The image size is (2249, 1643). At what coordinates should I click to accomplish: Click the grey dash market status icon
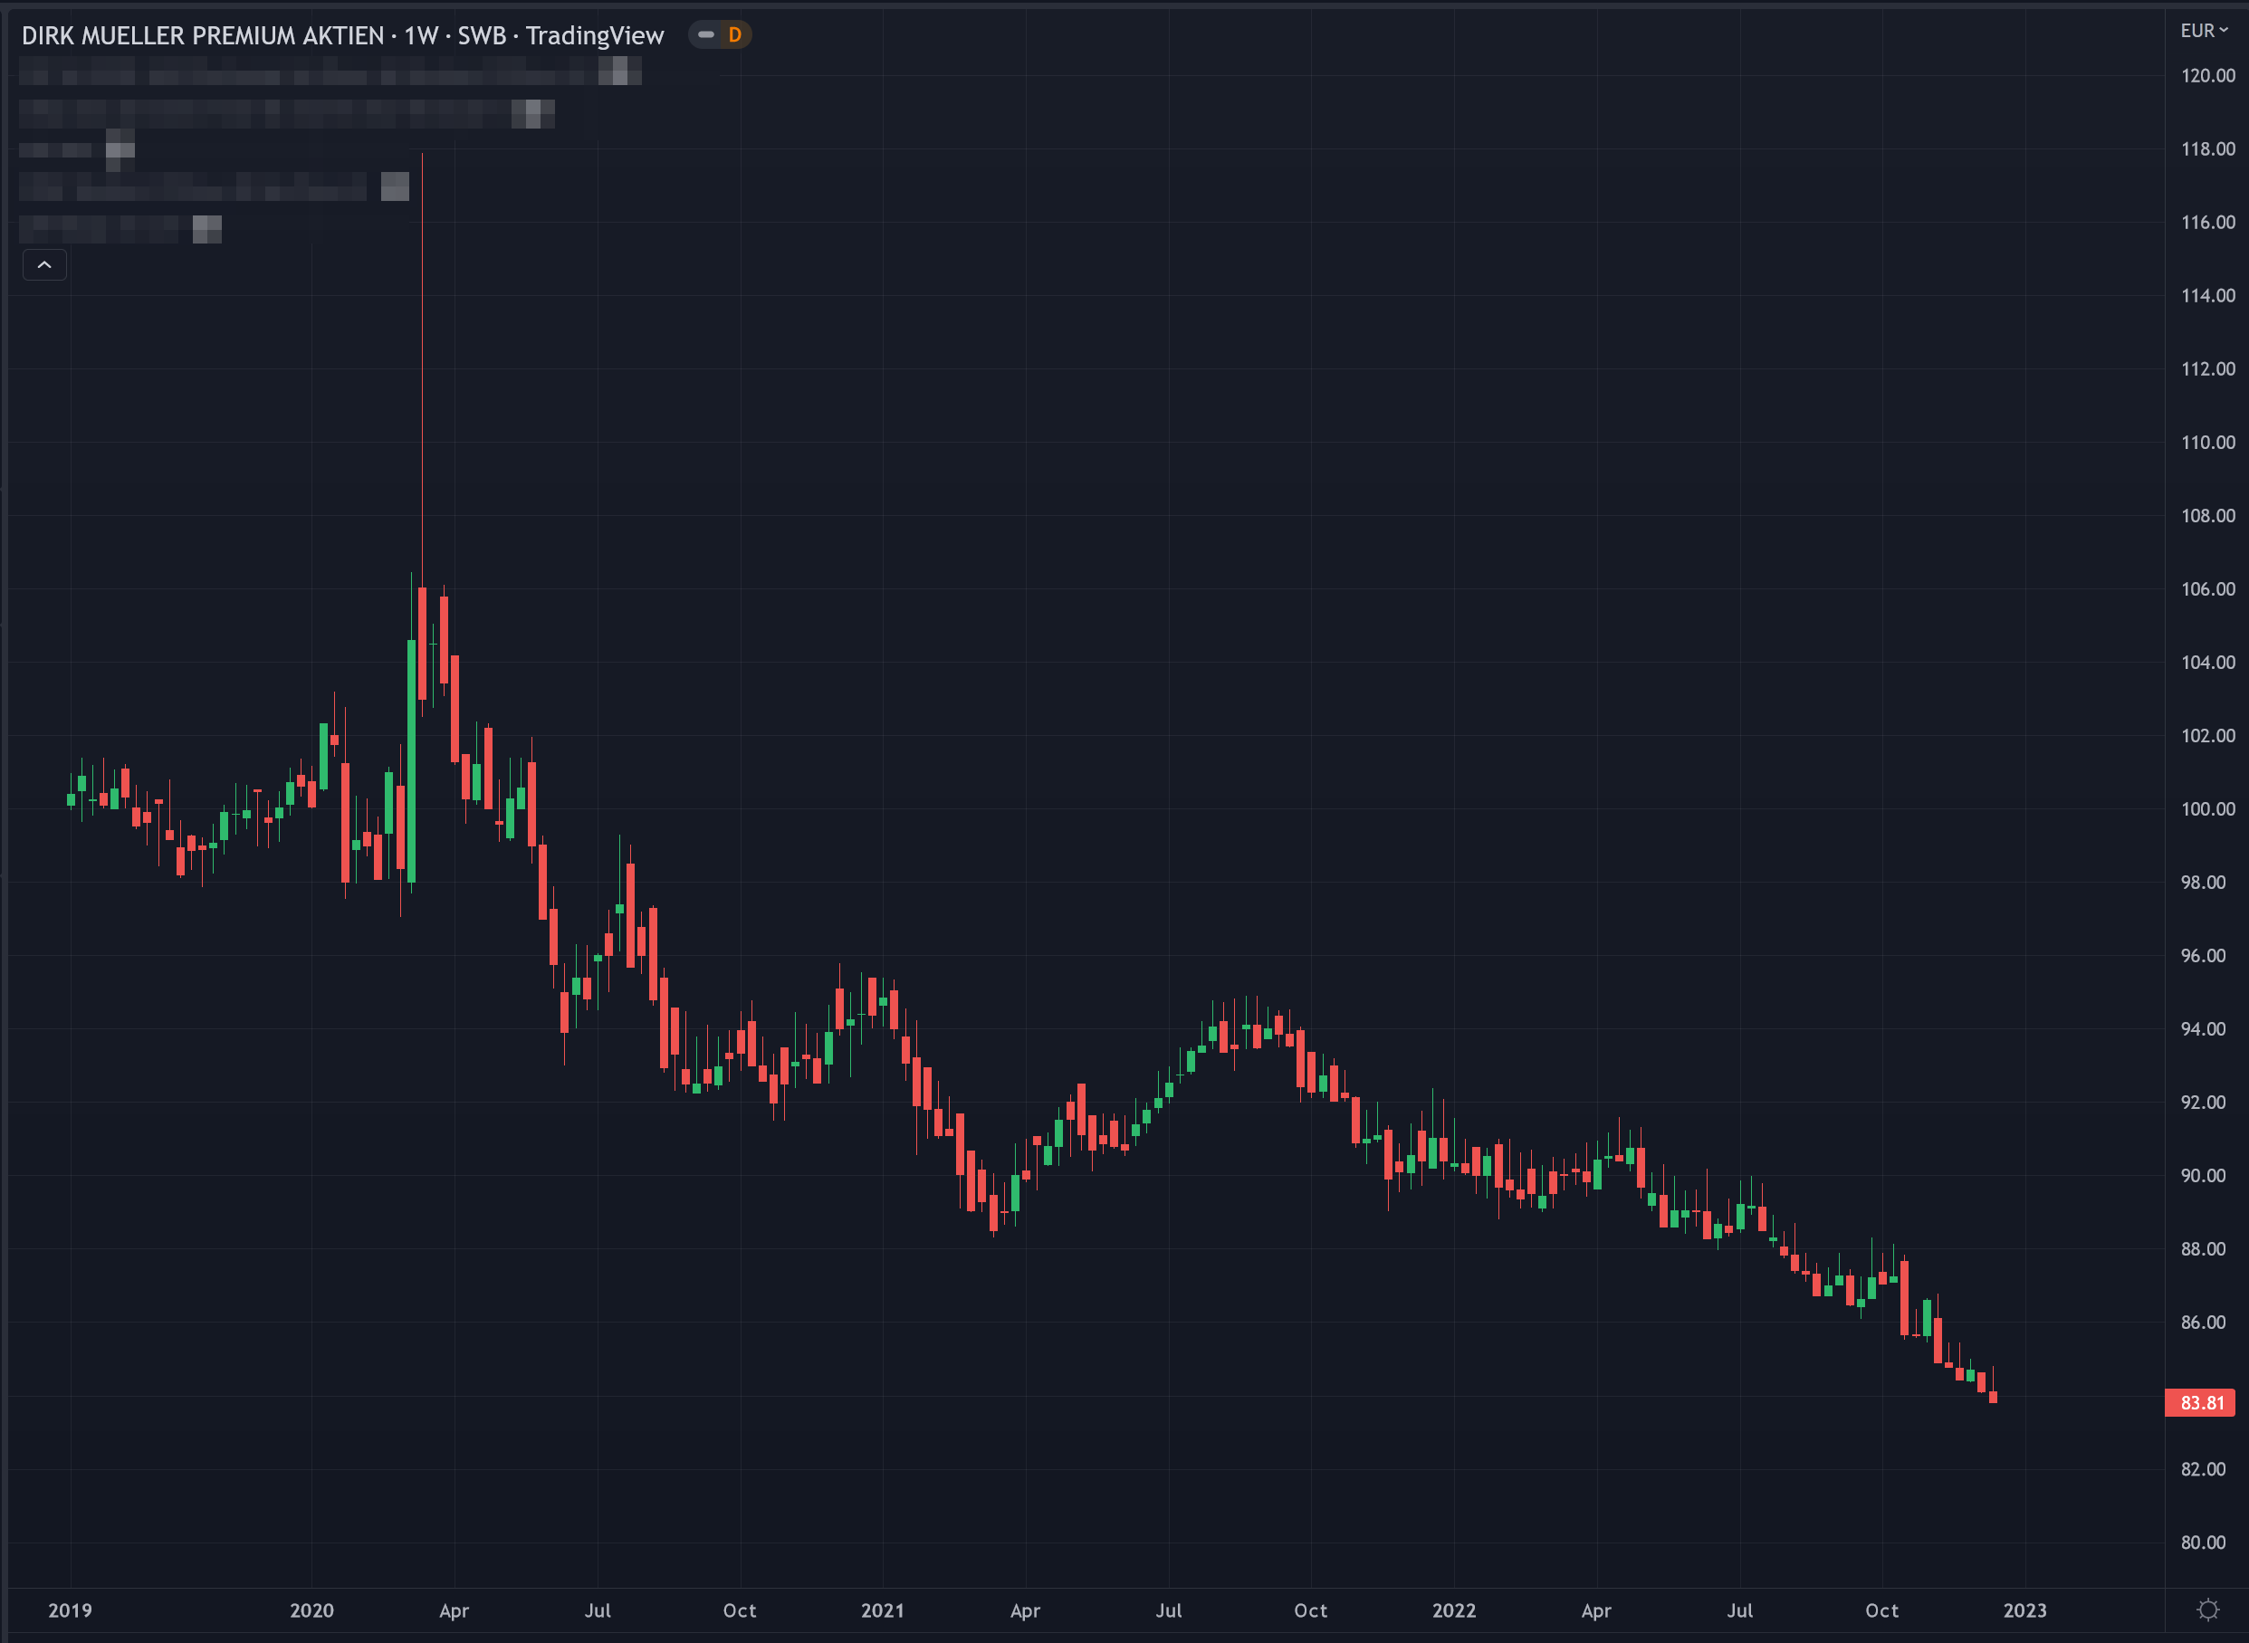(706, 34)
